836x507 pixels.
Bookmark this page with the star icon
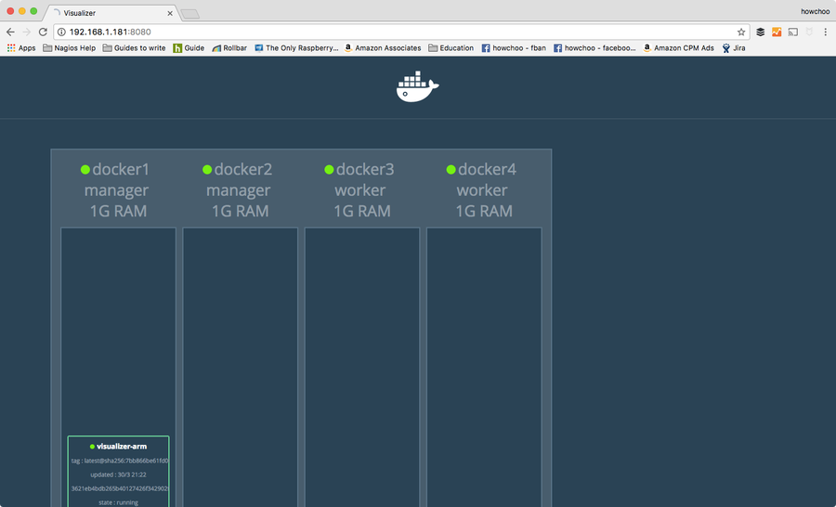click(x=741, y=32)
